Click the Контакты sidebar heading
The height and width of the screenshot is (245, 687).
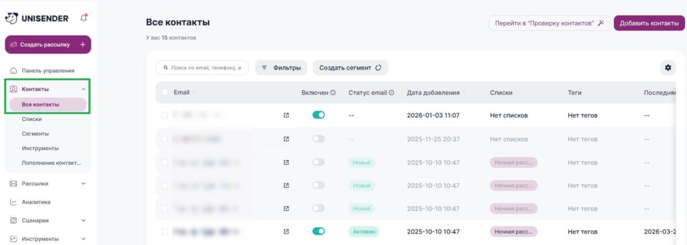click(x=35, y=89)
